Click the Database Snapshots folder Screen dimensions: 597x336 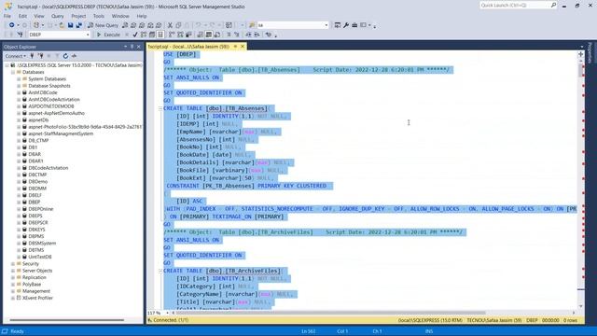[49, 86]
